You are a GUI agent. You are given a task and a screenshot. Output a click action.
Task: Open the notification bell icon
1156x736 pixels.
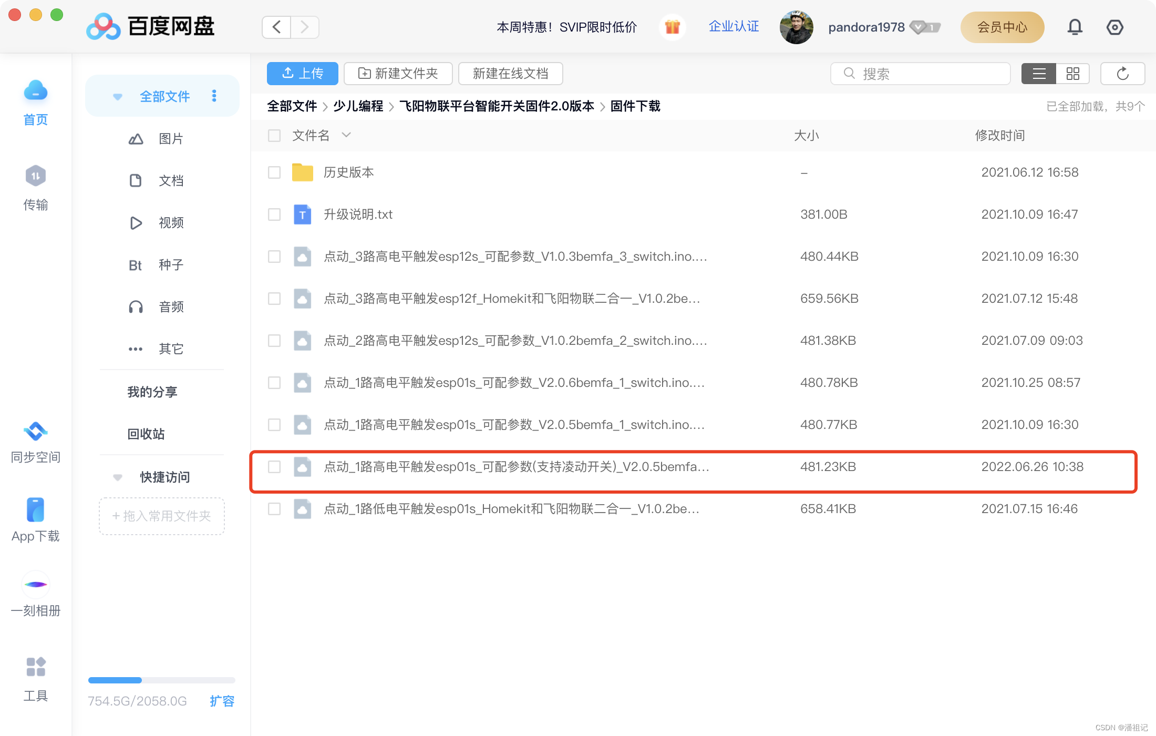pyautogui.click(x=1075, y=27)
